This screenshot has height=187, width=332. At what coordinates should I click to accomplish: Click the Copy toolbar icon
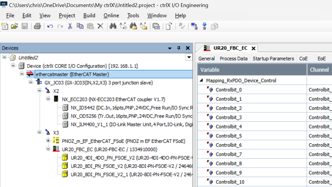click(x=80, y=26)
